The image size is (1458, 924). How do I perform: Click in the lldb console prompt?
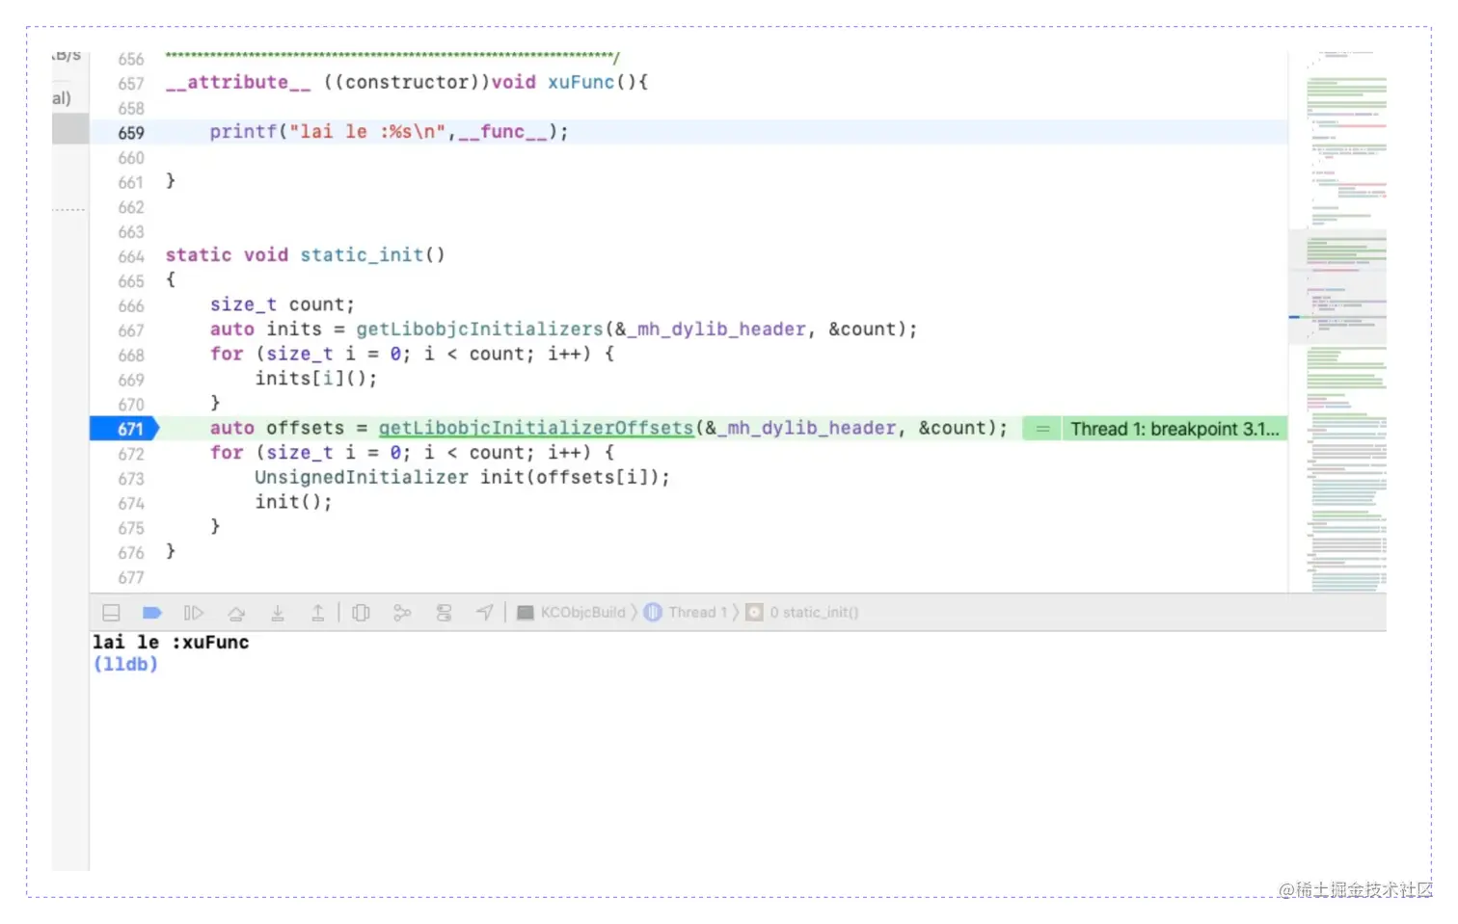click(125, 664)
